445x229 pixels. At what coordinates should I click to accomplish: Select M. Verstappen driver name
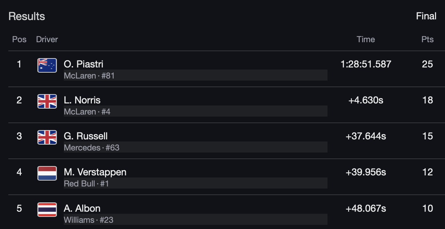pyautogui.click(x=95, y=172)
